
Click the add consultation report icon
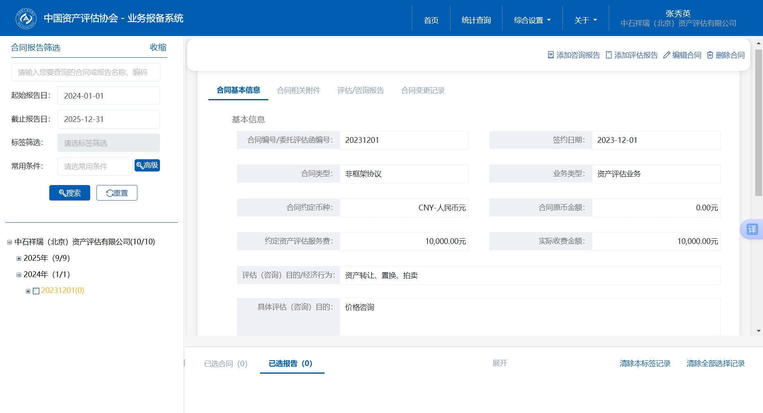coord(551,55)
